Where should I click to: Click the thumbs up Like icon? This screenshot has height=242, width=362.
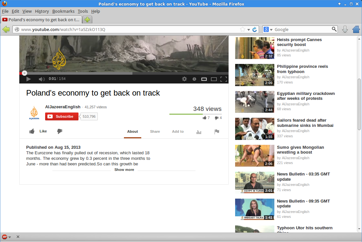pos(32,131)
